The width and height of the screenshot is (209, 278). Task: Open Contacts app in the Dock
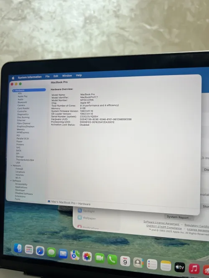click(x=138, y=263)
